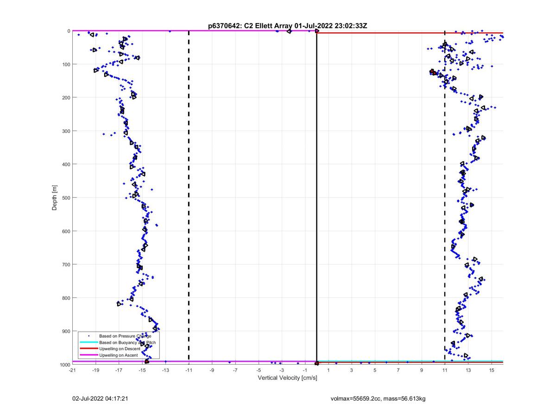Click the plot title p6370642 C2 Ellett Array

tap(288, 26)
